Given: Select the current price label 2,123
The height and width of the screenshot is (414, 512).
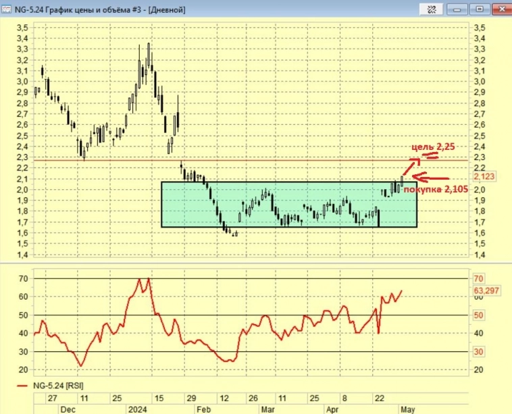Looking at the screenshot, I should pos(484,176).
